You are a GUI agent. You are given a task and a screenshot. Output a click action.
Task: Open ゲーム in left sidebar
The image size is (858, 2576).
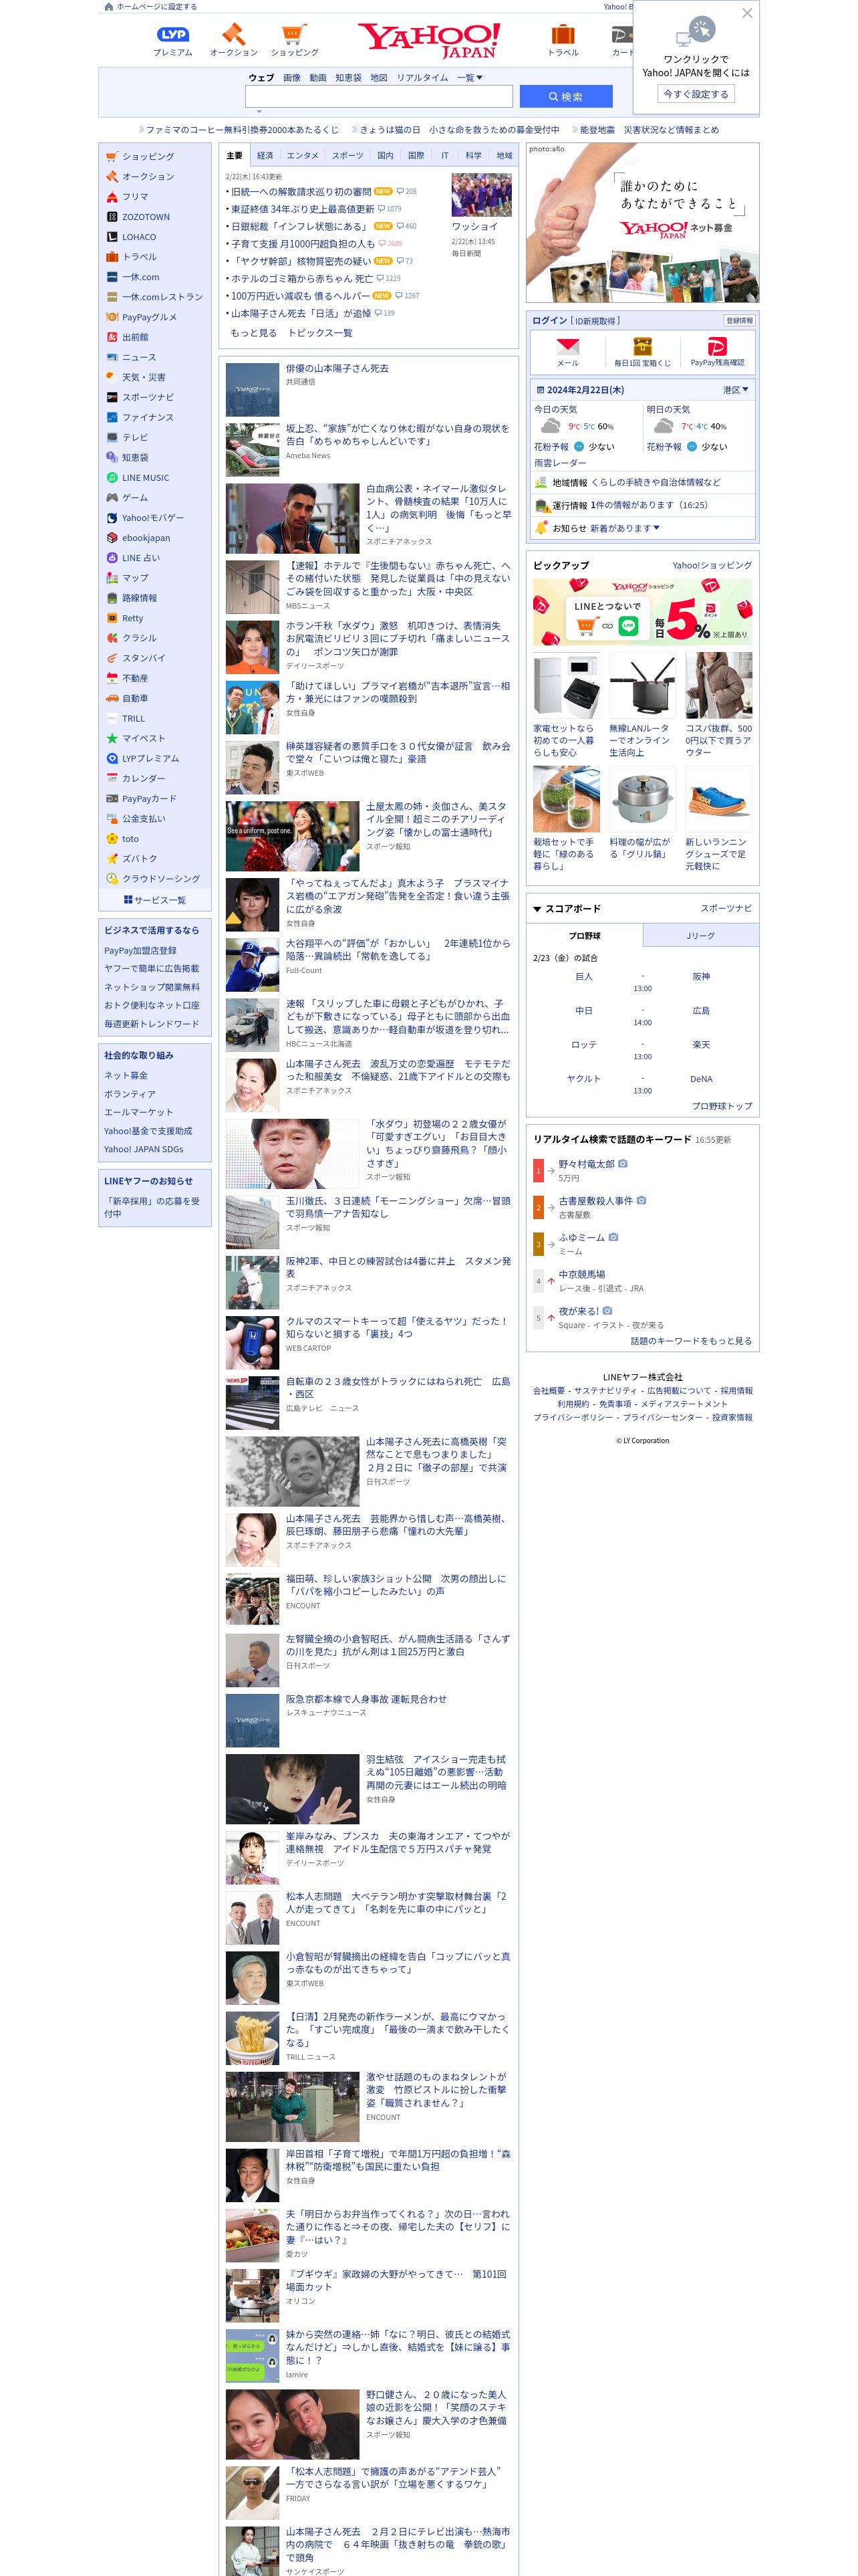135,498
